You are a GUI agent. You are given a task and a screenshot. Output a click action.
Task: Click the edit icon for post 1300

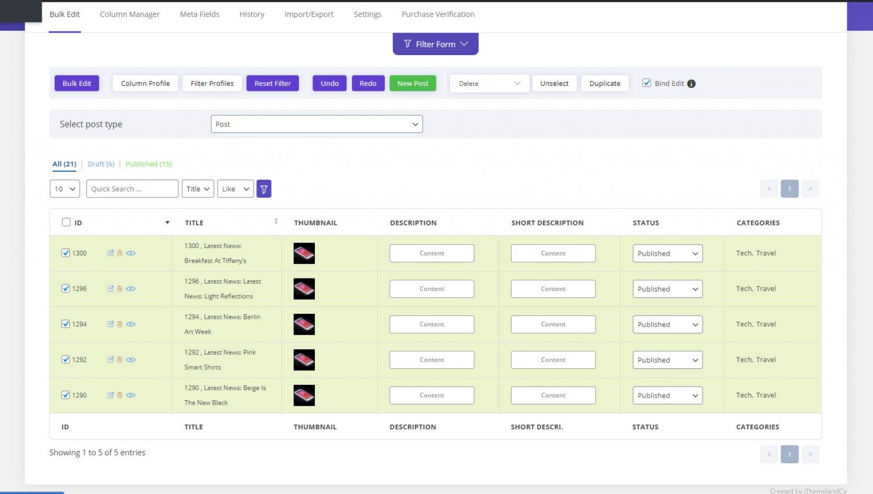110,253
